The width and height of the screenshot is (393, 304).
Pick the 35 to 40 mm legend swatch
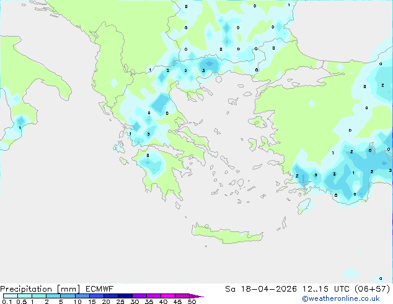tap(153, 296)
